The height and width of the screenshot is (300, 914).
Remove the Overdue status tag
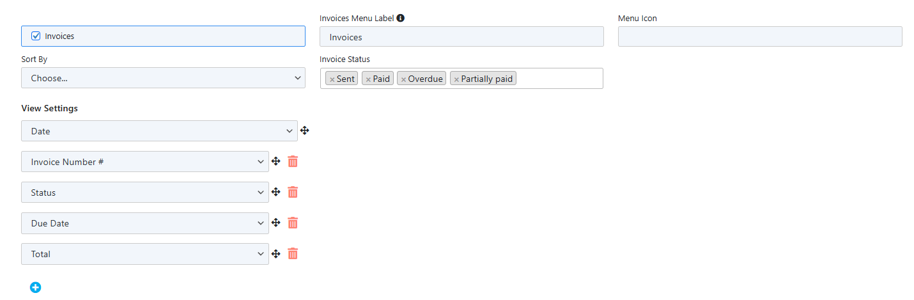pos(403,79)
